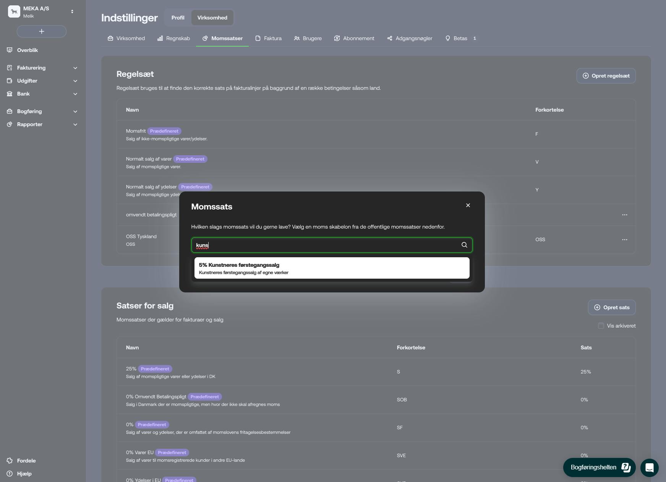The height and width of the screenshot is (482, 666).
Task: Click the Betas lightbulb icon
Action: click(448, 38)
